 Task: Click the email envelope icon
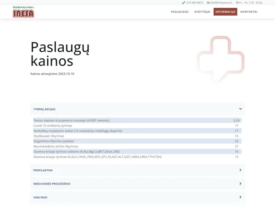208,3
